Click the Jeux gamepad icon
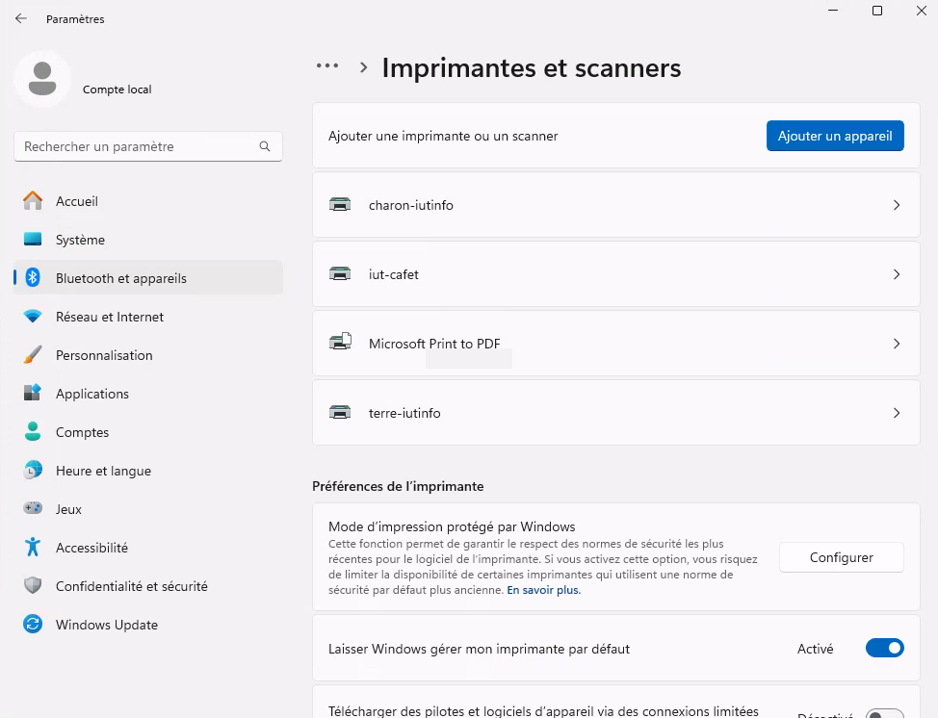Screen dimensions: 938x718 pos(33,508)
